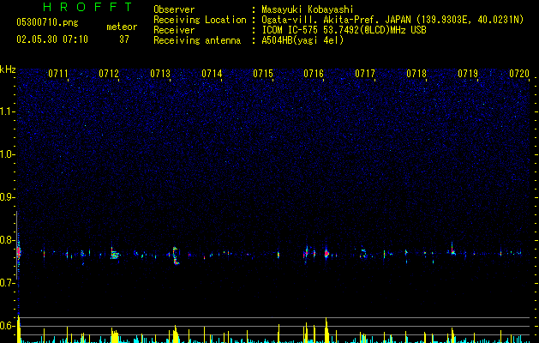Click the 0.7 kHz frequency axis label
The width and height of the screenshot is (539, 343).
tap(7, 283)
